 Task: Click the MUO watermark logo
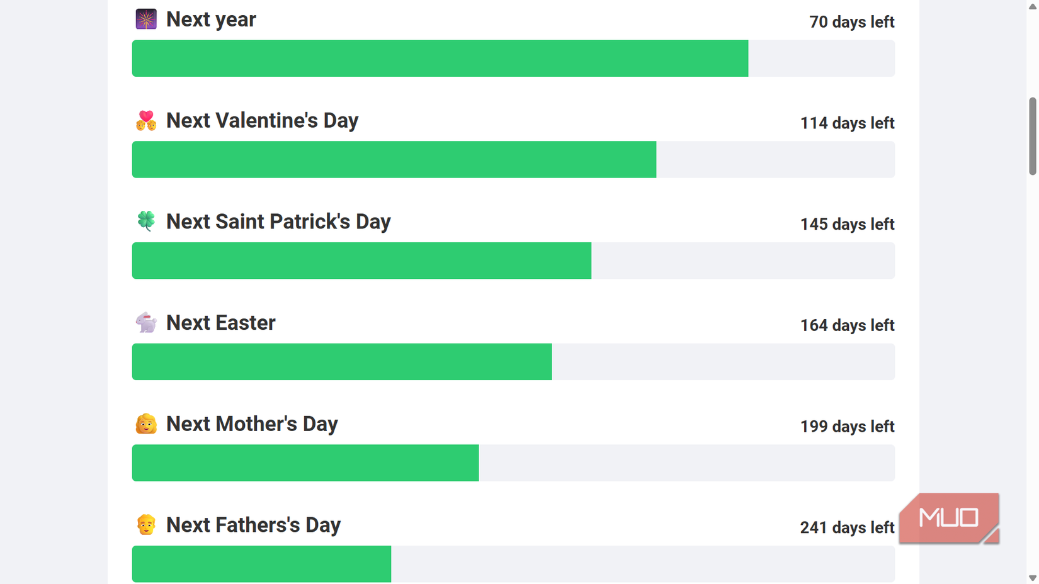pos(949,518)
